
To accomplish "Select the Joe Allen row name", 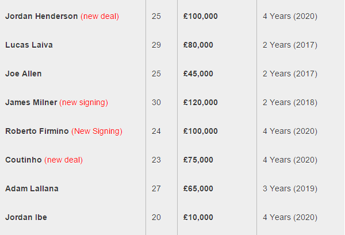I will point(24,74).
